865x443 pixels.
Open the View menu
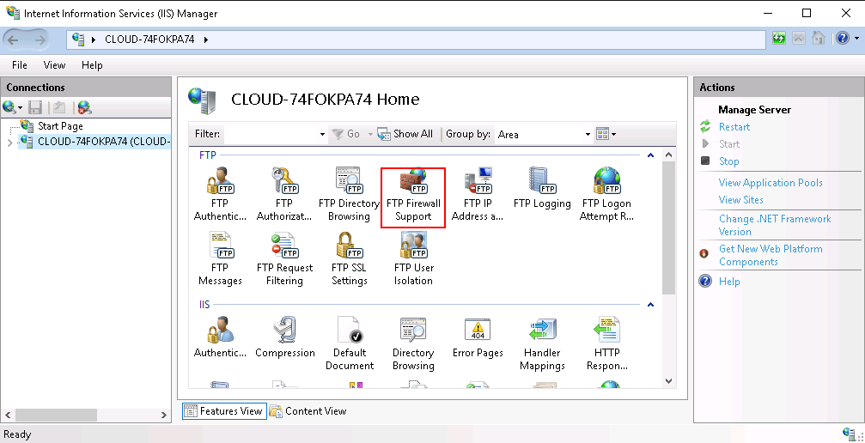[x=54, y=65]
